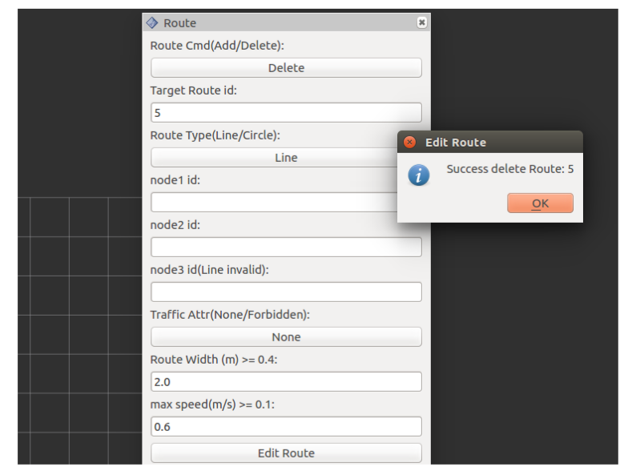
Task: Click the Route Cmd(Add/Delete) label
Action: [217, 46]
